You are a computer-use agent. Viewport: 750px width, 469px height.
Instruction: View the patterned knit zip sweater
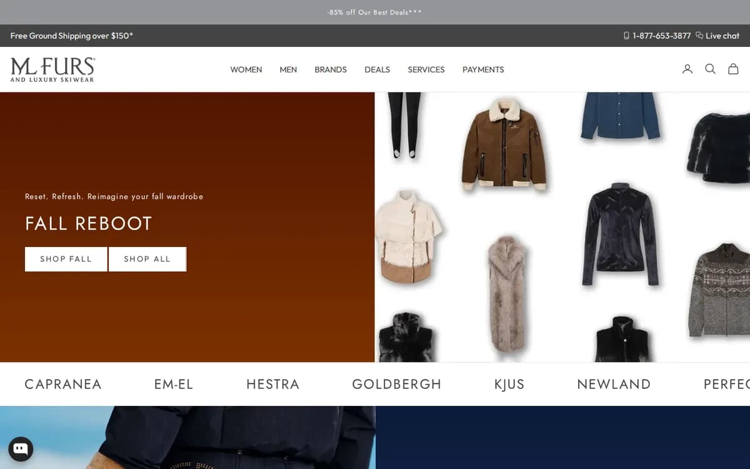[x=720, y=290]
